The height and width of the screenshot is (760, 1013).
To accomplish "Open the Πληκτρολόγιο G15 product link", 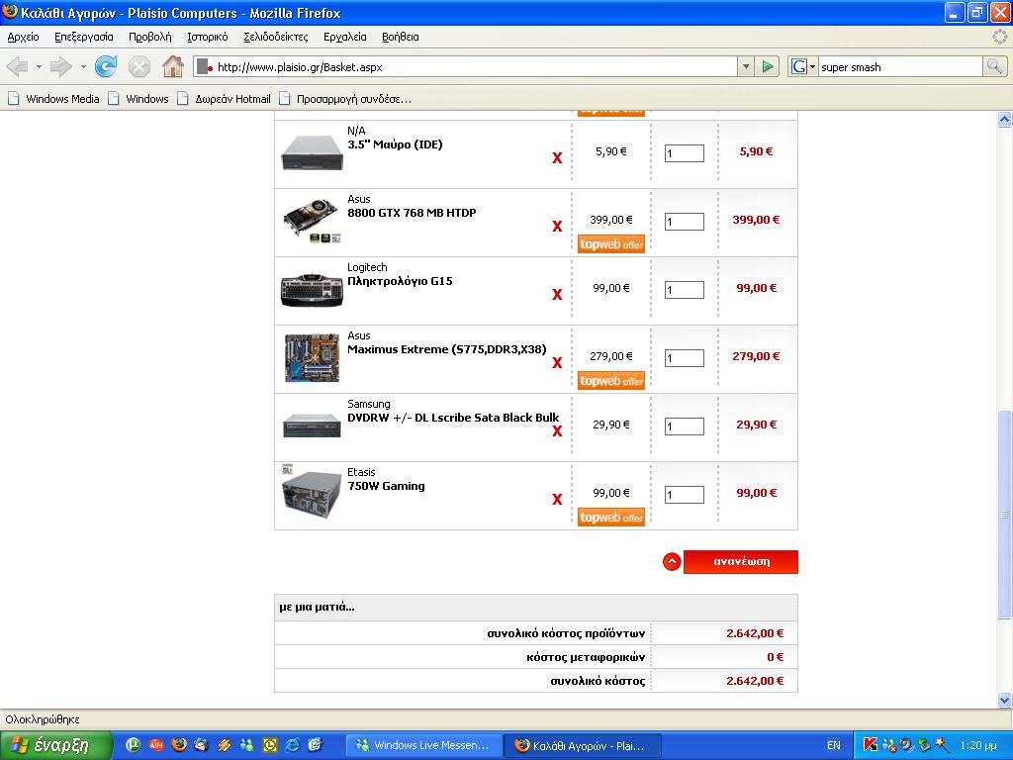I will click(x=400, y=281).
